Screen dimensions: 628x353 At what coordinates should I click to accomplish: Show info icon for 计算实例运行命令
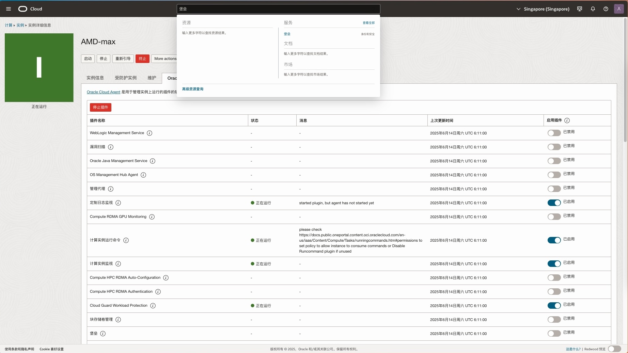click(x=126, y=240)
